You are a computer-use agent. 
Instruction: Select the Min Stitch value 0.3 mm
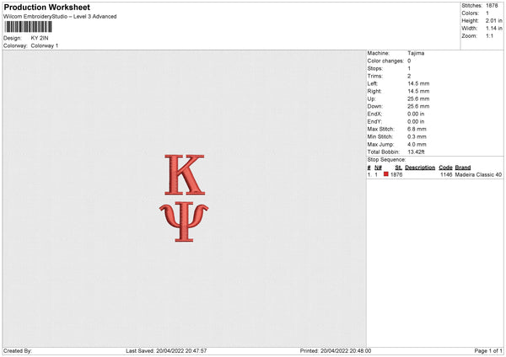point(417,137)
